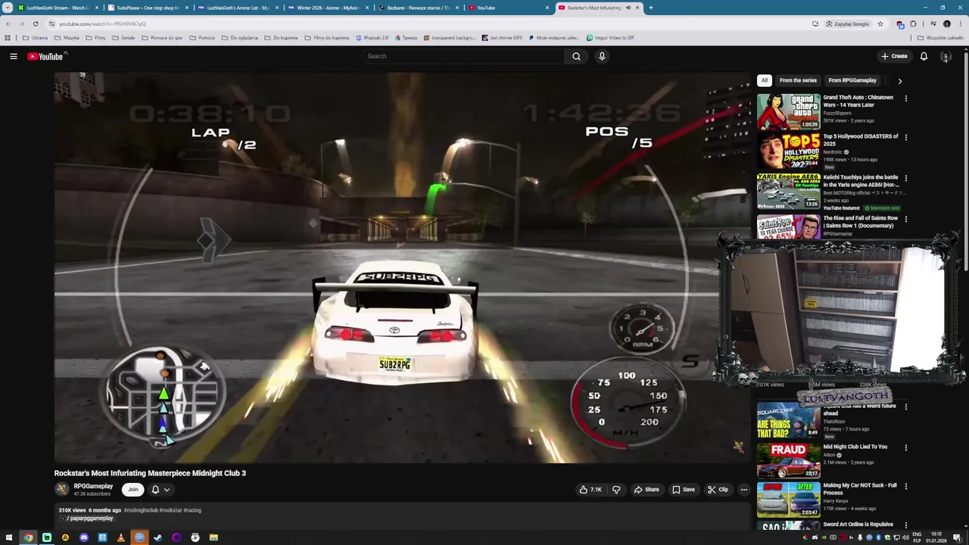Screen dimensions: 969x545
Task: Open options for Mid Night Club Lied video
Action: [x=905, y=447]
